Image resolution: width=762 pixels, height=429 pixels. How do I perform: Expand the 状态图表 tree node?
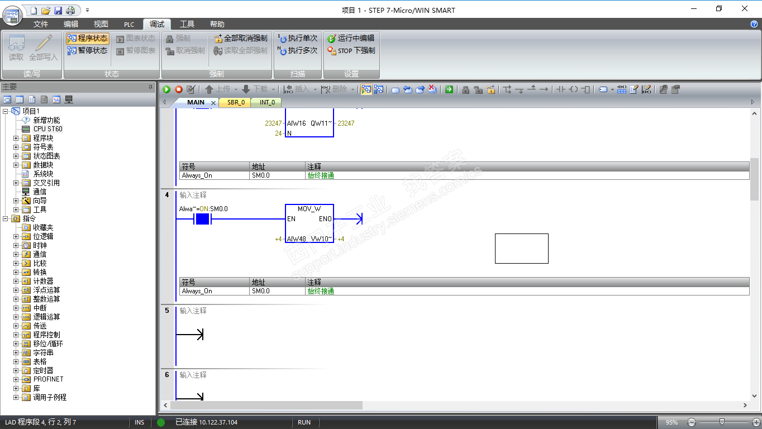pos(16,156)
